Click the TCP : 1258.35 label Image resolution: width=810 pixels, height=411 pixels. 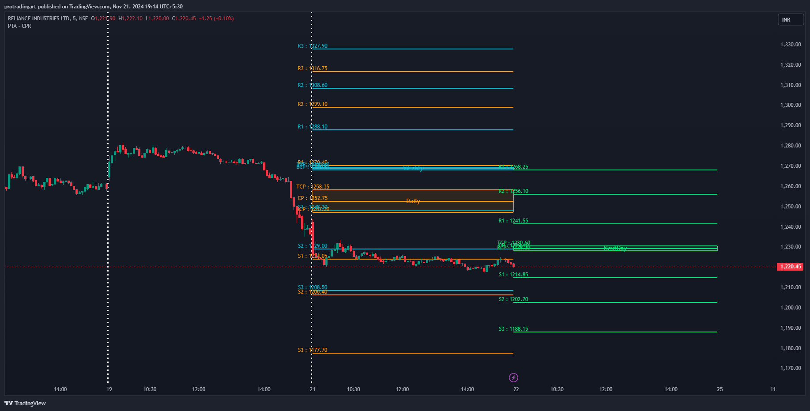tap(313, 187)
